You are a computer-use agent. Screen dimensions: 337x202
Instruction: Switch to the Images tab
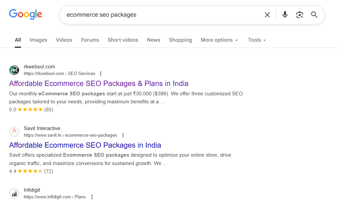pyautogui.click(x=38, y=40)
